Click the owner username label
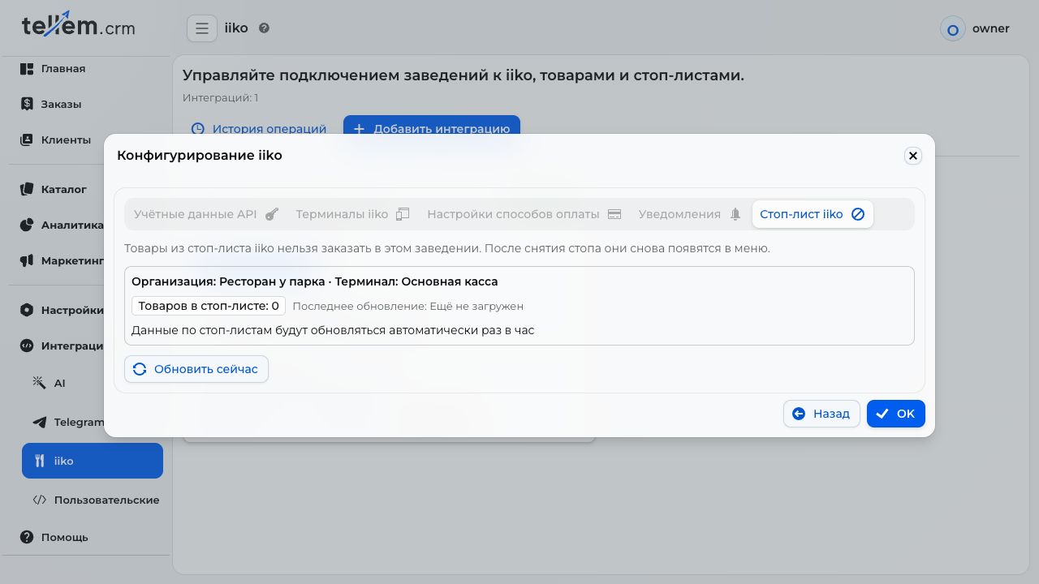The width and height of the screenshot is (1039, 584). click(991, 28)
